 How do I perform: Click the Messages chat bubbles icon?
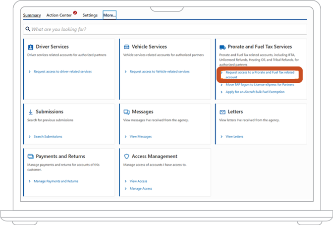pos(126,112)
